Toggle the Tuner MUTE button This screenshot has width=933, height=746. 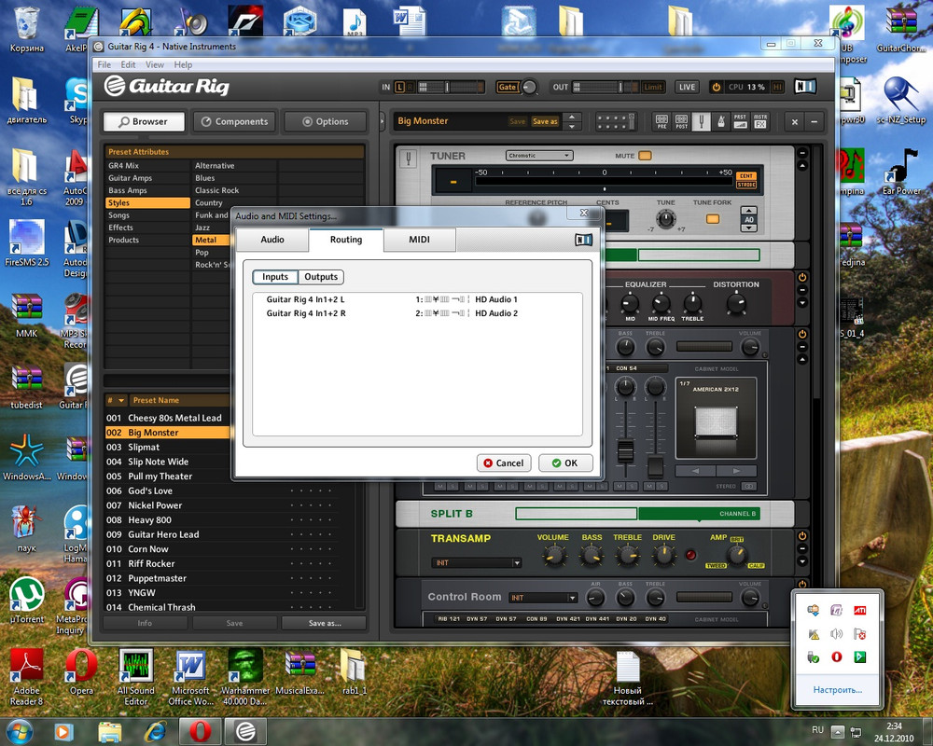pyautogui.click(x=645, y=156)
